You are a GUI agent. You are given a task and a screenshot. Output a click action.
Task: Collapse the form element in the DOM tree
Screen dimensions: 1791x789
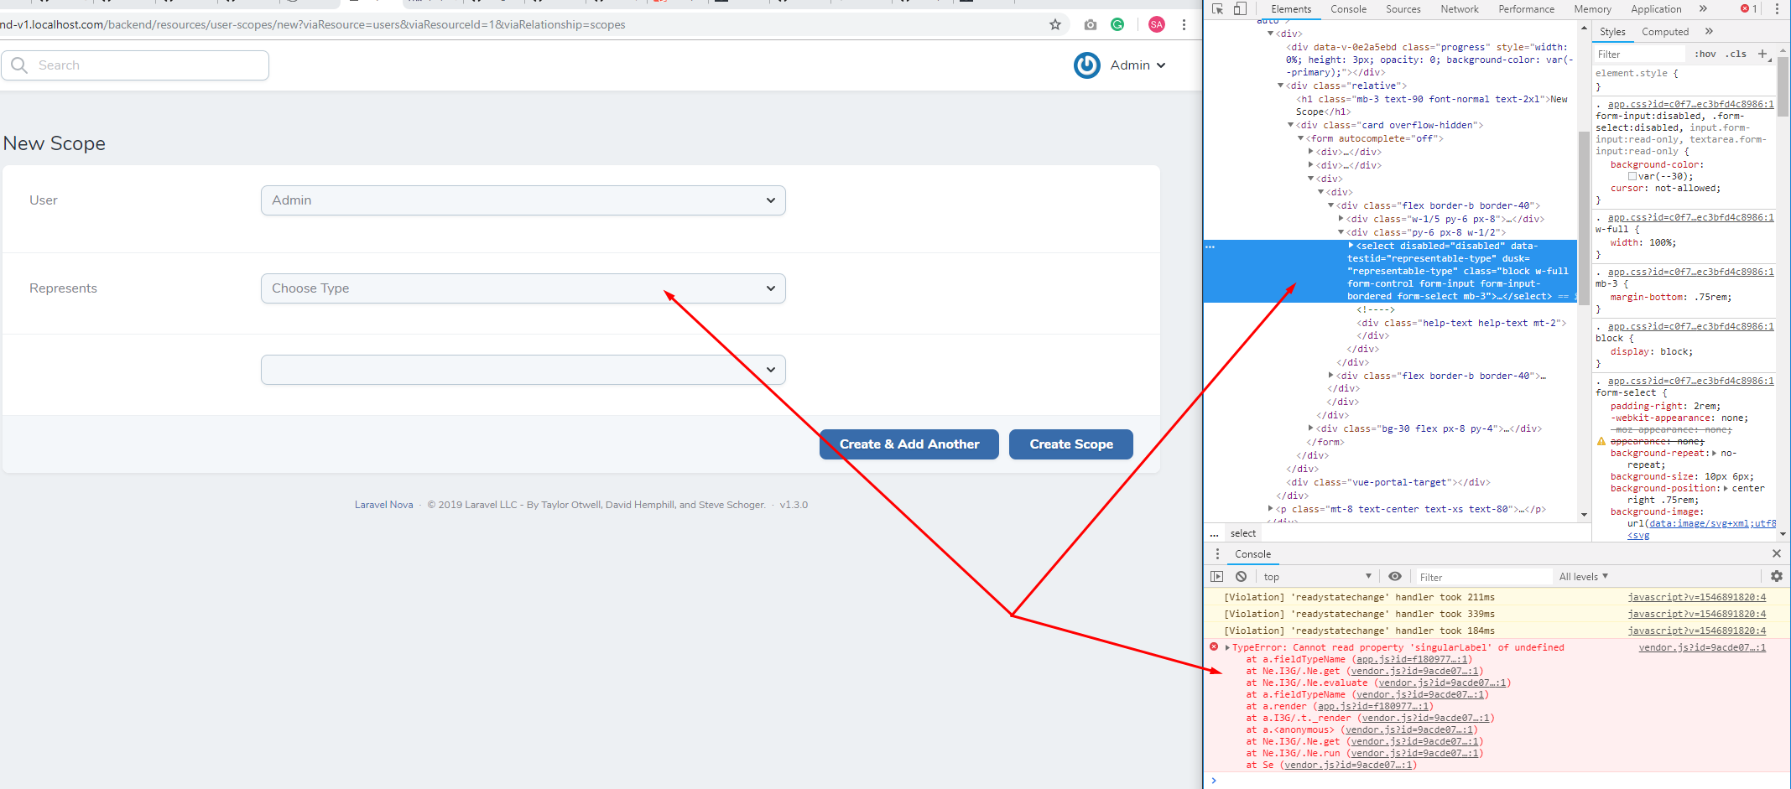[1301, 138]
